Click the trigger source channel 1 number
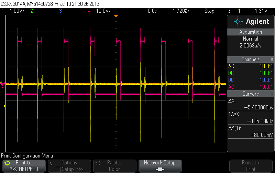This screenshot has height=173, width=275. pos(239,11)
